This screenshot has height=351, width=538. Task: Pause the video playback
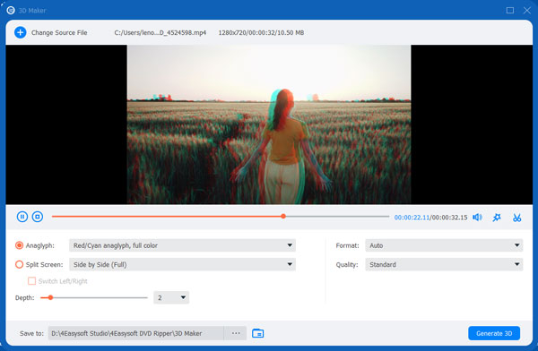22,217
